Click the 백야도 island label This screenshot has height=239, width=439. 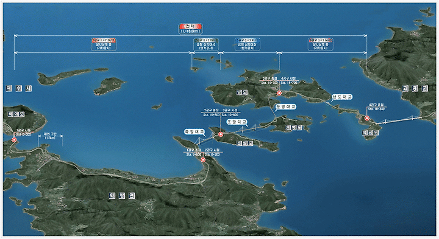pos(16,114)
